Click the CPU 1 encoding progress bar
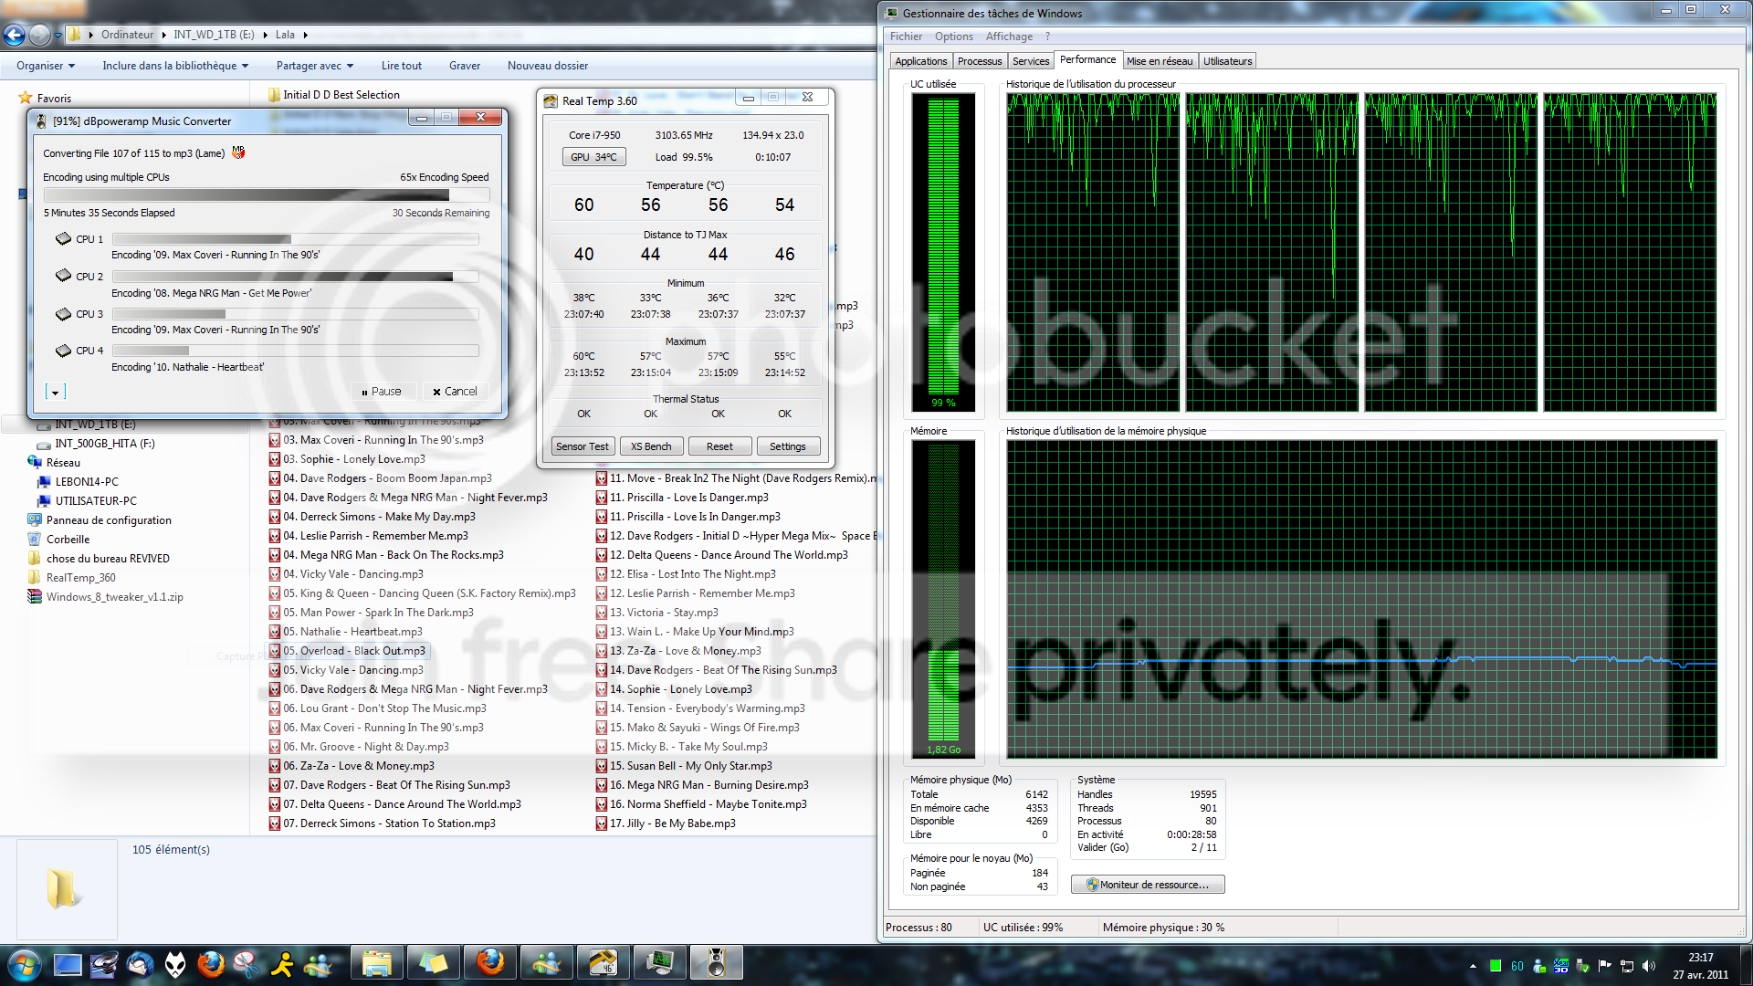Image resolution: width=1753 pixels, height=986 pixels. click(x=295, y=239)
